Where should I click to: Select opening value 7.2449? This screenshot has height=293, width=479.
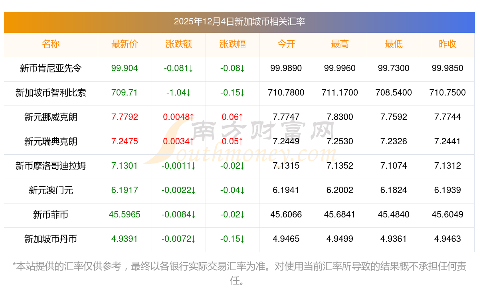coord(286,142)
